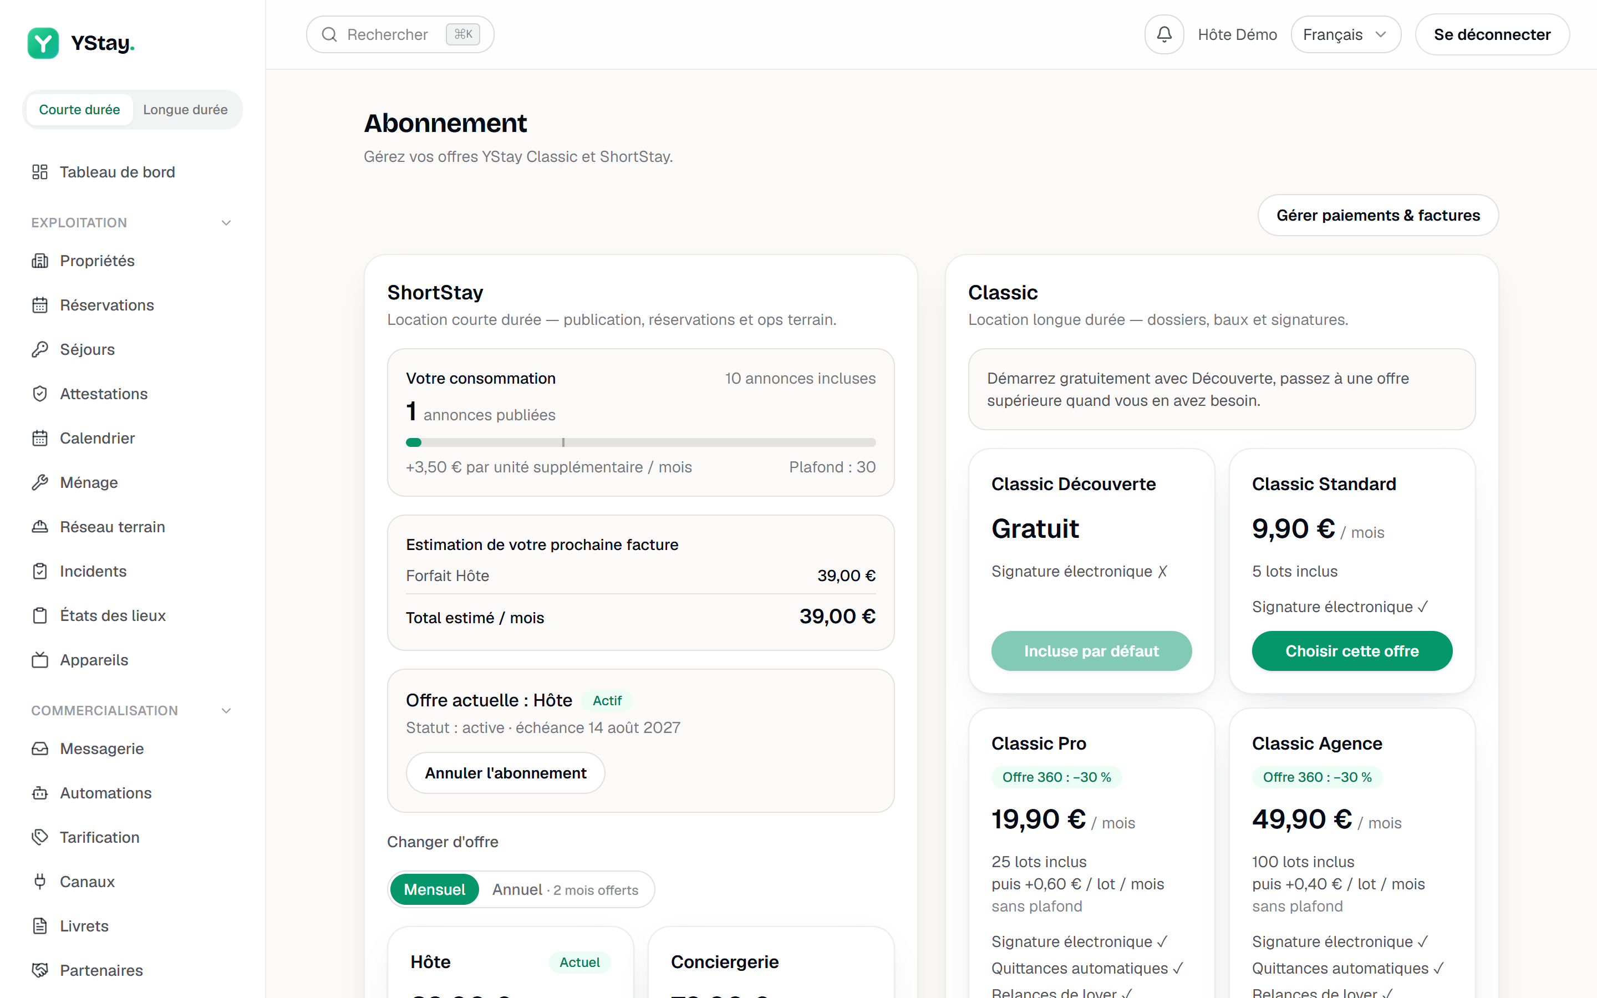The height and width of the screenshot is (998, 1597).
Task: Click the 49,90 € Classic Agence price
Action: 1302,819
